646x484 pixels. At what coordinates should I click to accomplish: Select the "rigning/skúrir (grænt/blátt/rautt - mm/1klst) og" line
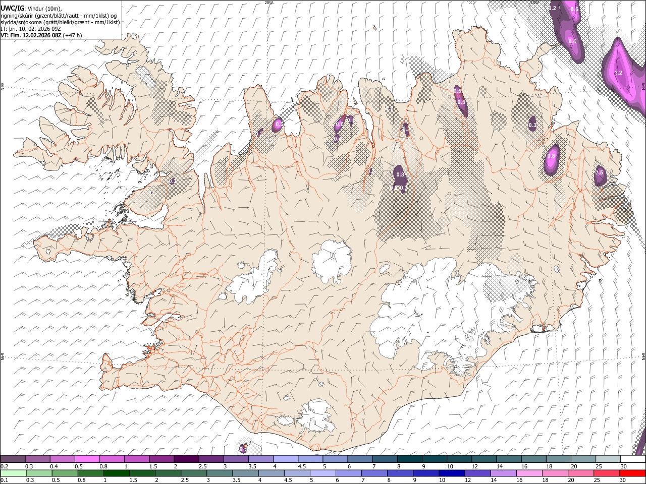(59, 16)
